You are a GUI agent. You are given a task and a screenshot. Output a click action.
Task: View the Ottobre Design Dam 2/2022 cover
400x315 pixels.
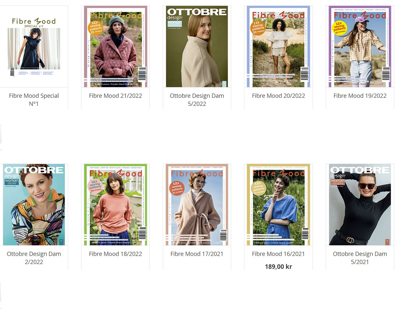pyautogui.click(x=34, y=205)
